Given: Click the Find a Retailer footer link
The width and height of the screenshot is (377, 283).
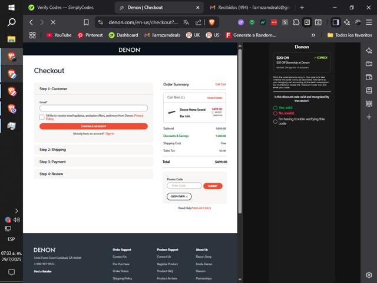Looking at the screenshot, I should 42,271.
